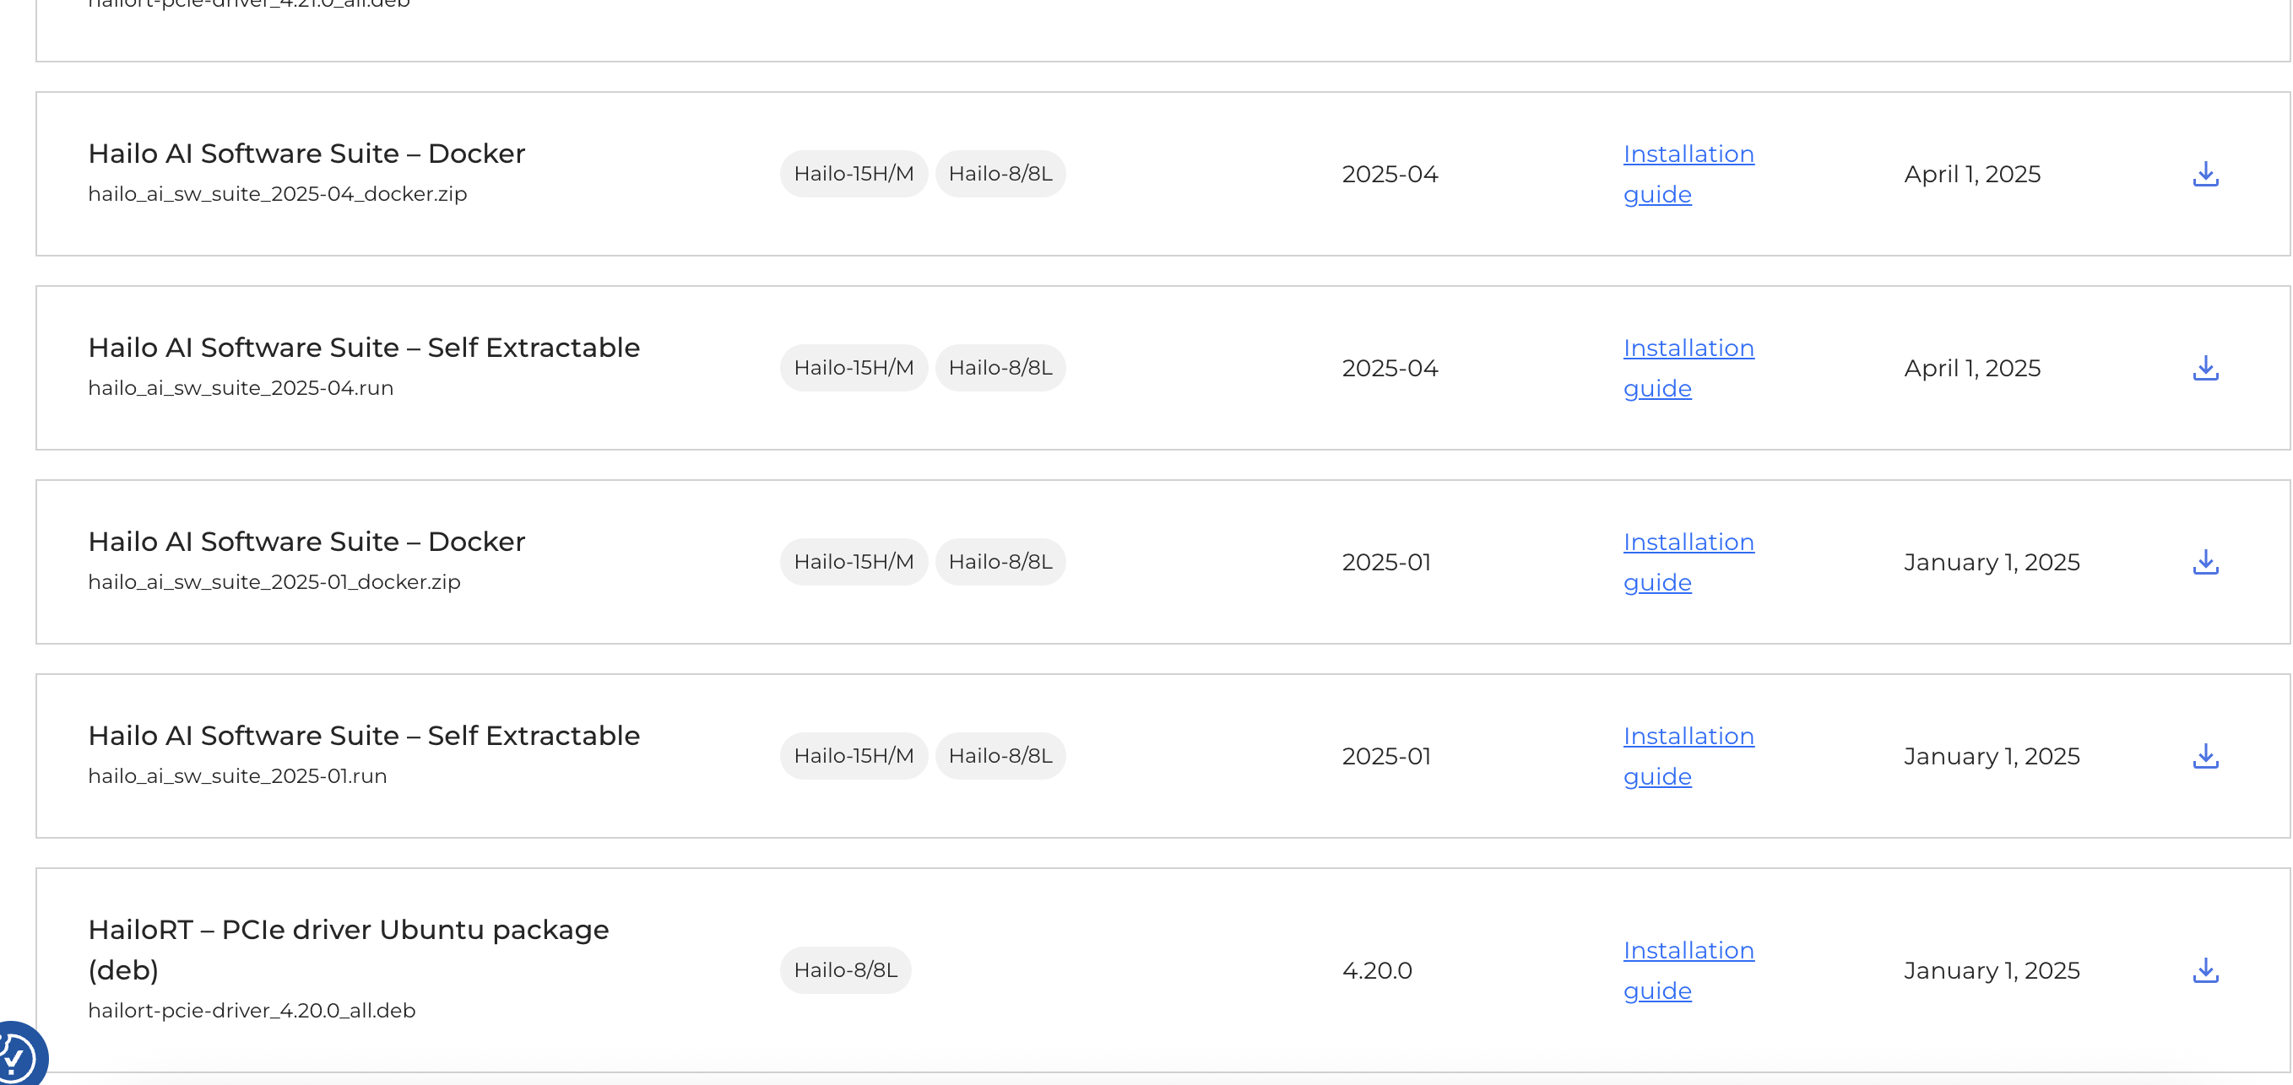
Task: Open the accessibility widget icon
Action: (18, 1058)
